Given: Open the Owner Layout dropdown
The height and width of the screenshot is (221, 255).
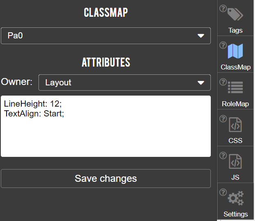Looking at the screenshot, I should pyautogui.click(x=124, y=83).
